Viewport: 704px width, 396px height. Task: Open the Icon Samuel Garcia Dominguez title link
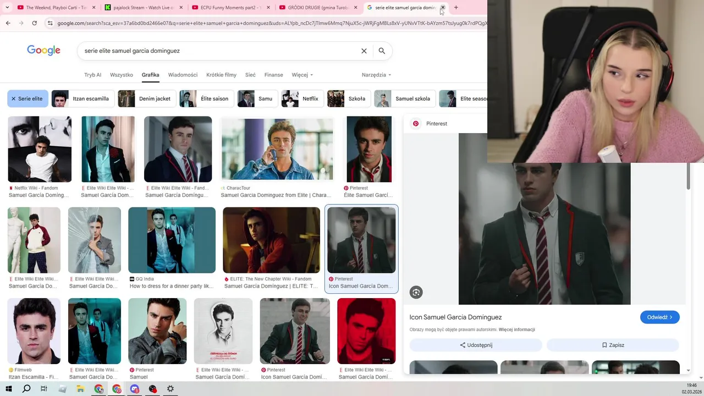455,317
